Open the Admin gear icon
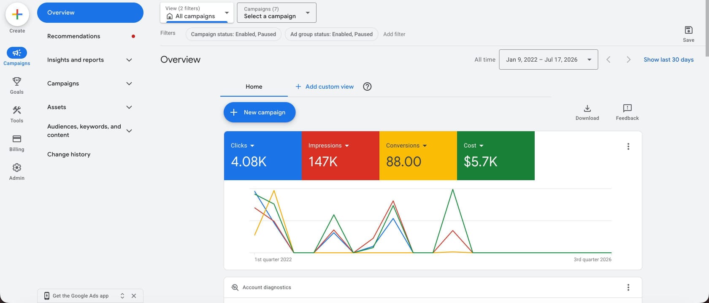The width and height of the screenshot is (709, 303). click(x=17, y=168)
